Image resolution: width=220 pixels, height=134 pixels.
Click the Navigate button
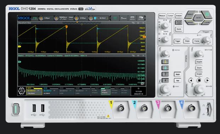click(199, 74)
